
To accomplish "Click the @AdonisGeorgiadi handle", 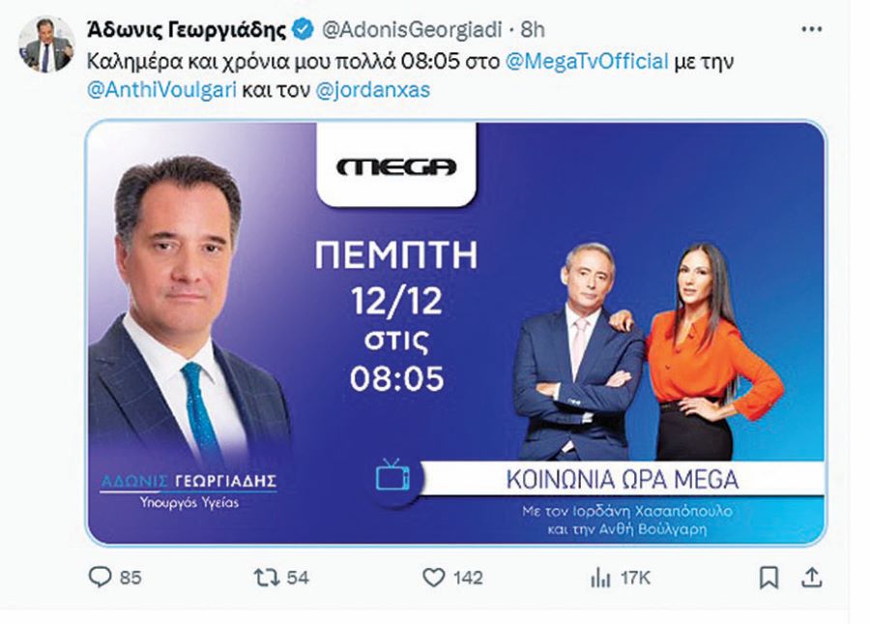I will (x=412, y=29).
